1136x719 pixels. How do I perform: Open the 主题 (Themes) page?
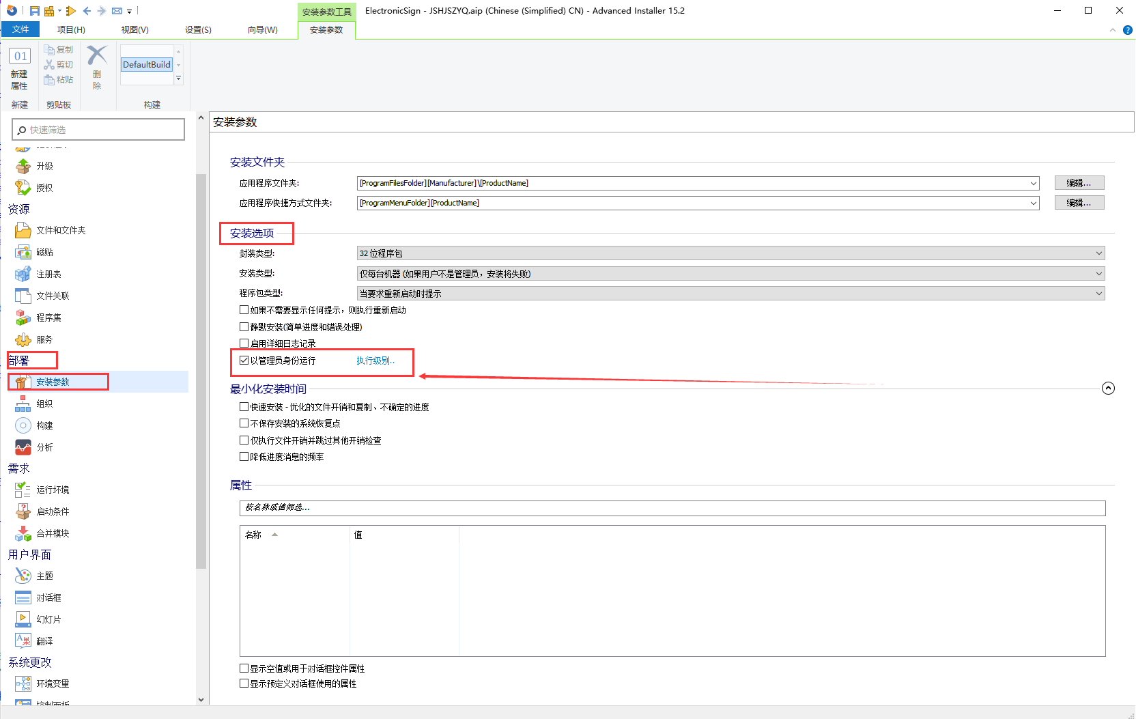click(x=44, y=576)
